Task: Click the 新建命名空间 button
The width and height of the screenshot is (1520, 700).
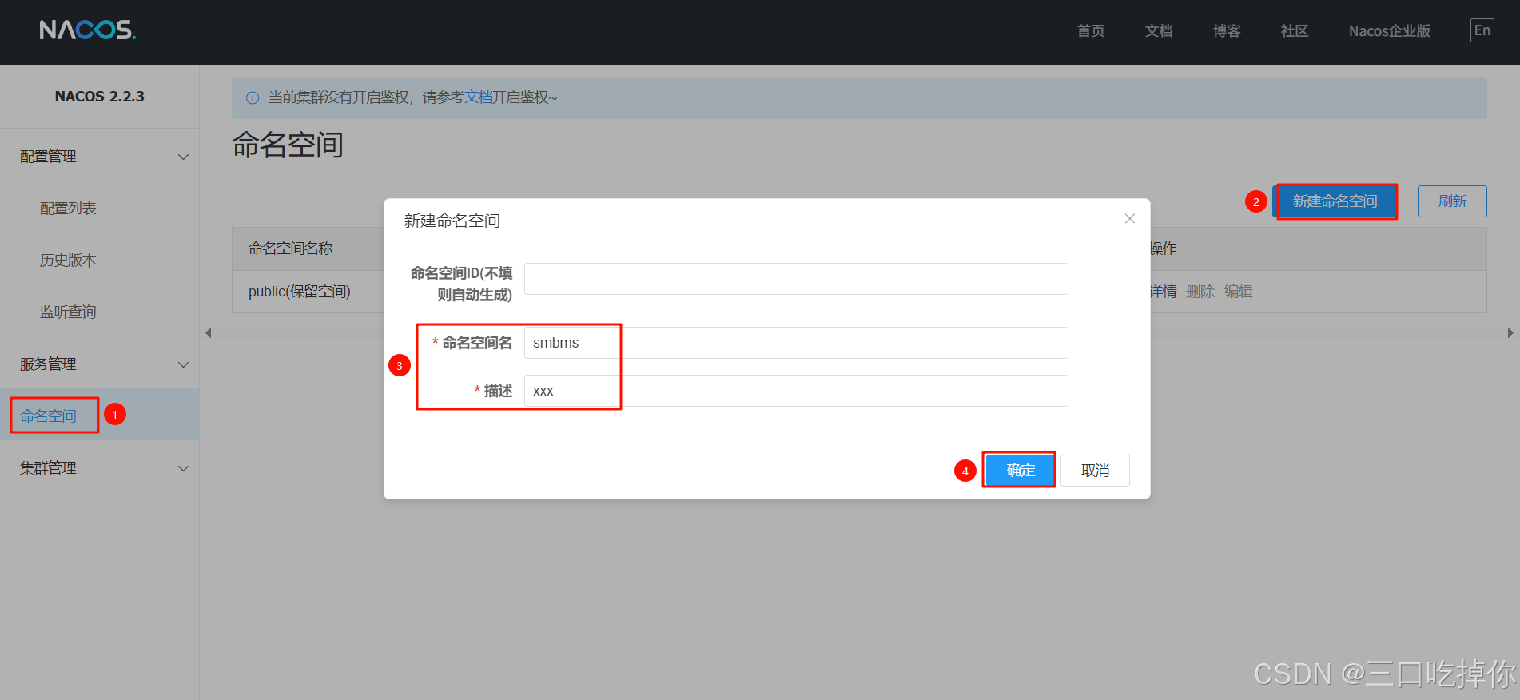Action: 1335,201
